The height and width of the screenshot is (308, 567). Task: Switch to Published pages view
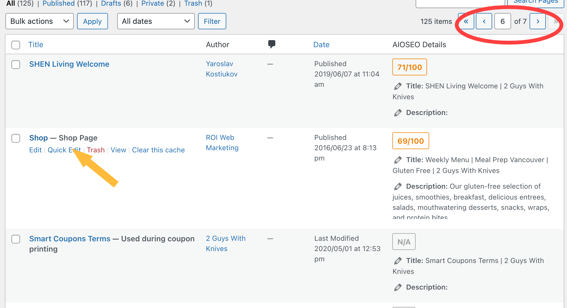pos(59,4)
